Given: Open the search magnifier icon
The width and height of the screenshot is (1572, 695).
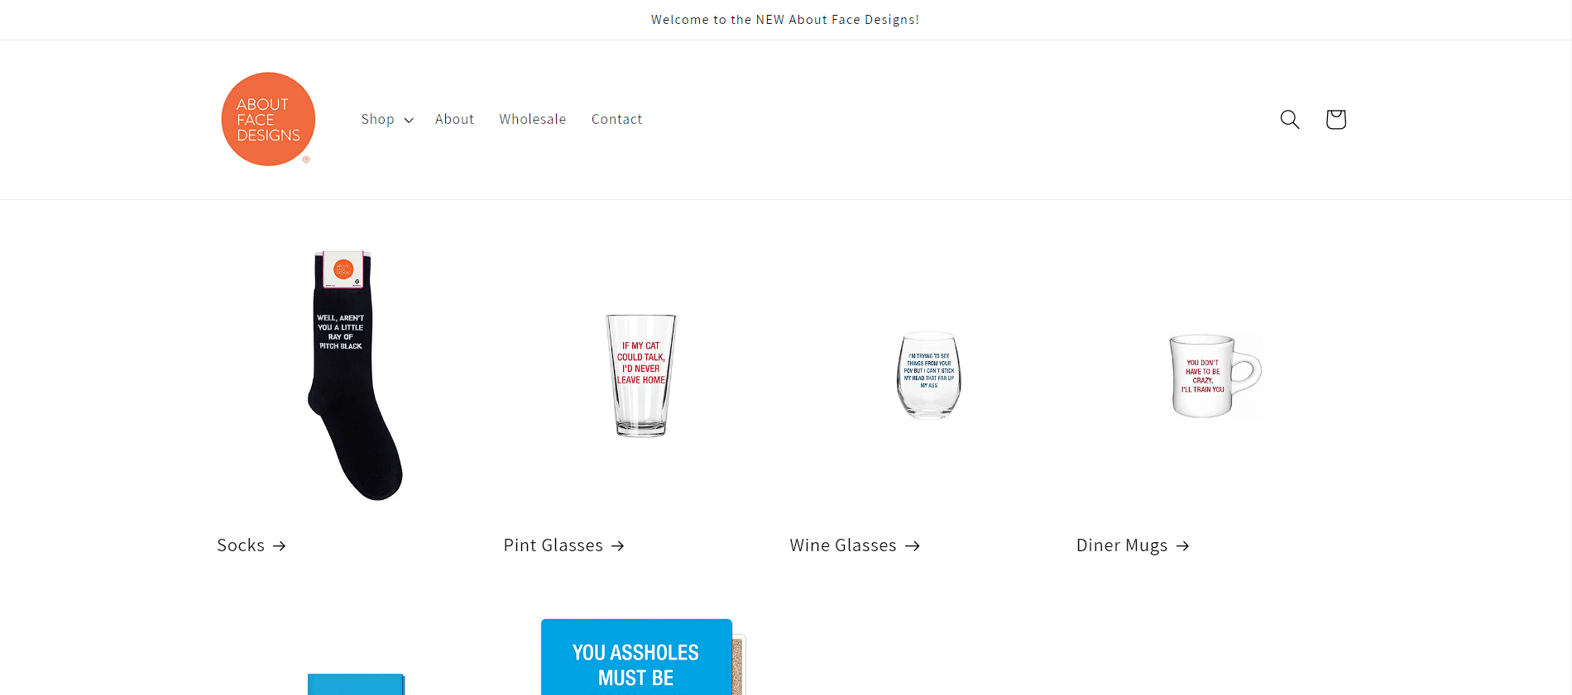Looking at the screenshot, I should click(x=1290, y=119).
